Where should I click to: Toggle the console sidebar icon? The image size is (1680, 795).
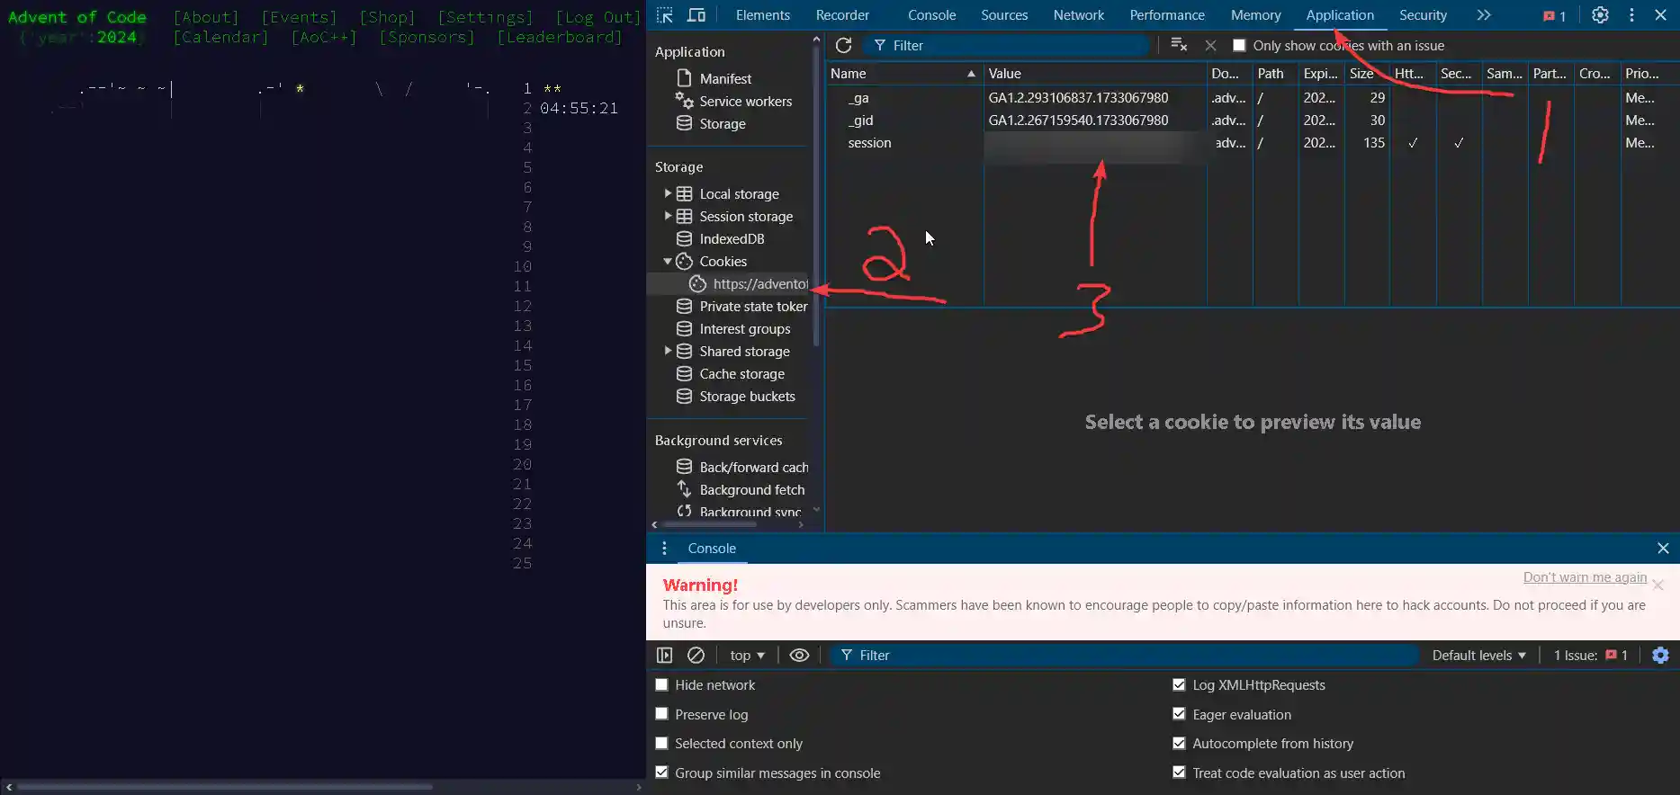coord(665,656)
